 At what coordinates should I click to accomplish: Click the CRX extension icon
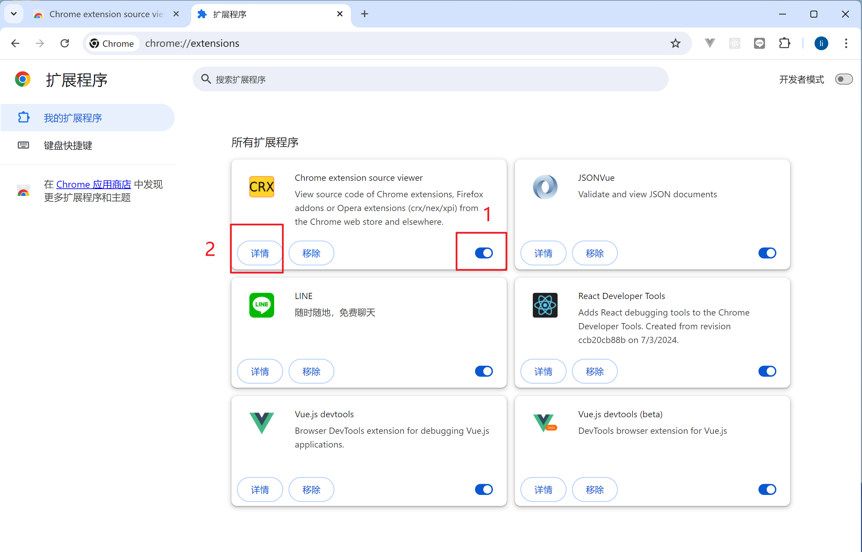pyautogui.click(x=261, y=187)
